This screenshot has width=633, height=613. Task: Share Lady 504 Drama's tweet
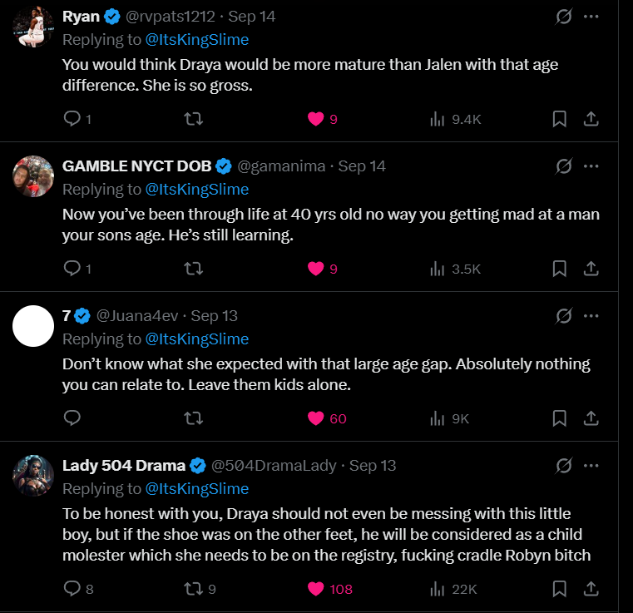(x=591, y=589)
